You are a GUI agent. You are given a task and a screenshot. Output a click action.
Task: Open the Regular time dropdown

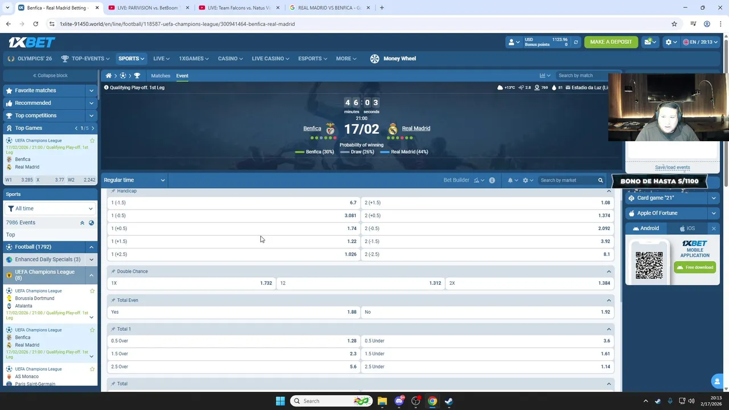pos(134,181)
